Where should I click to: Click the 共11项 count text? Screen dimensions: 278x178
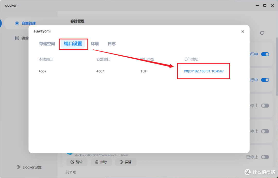[71, 172]
